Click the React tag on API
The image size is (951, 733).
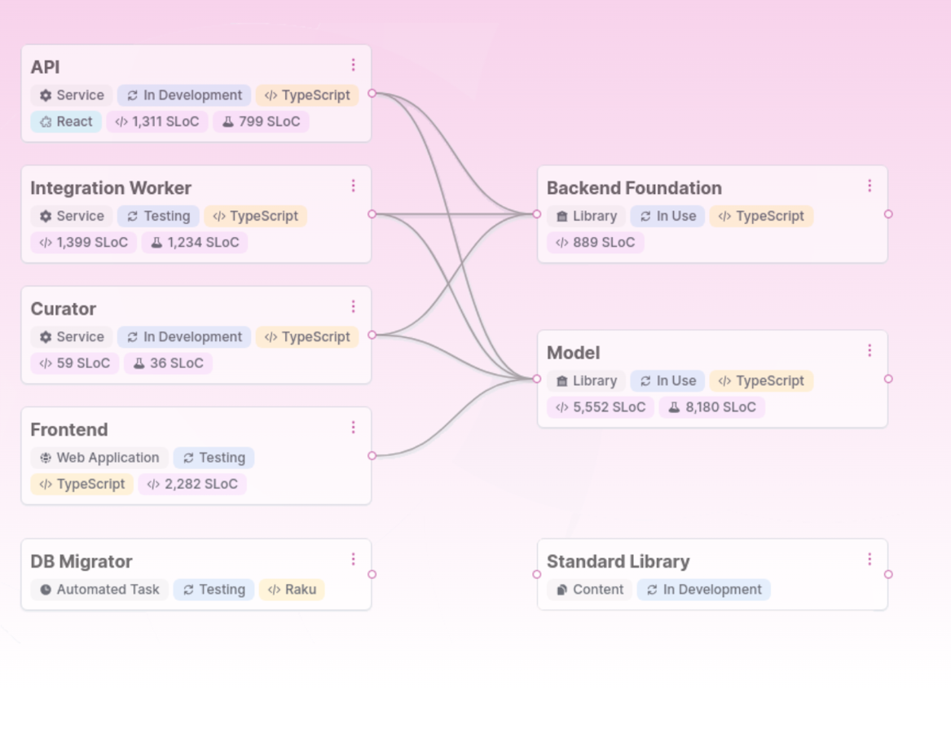[66, 121]
